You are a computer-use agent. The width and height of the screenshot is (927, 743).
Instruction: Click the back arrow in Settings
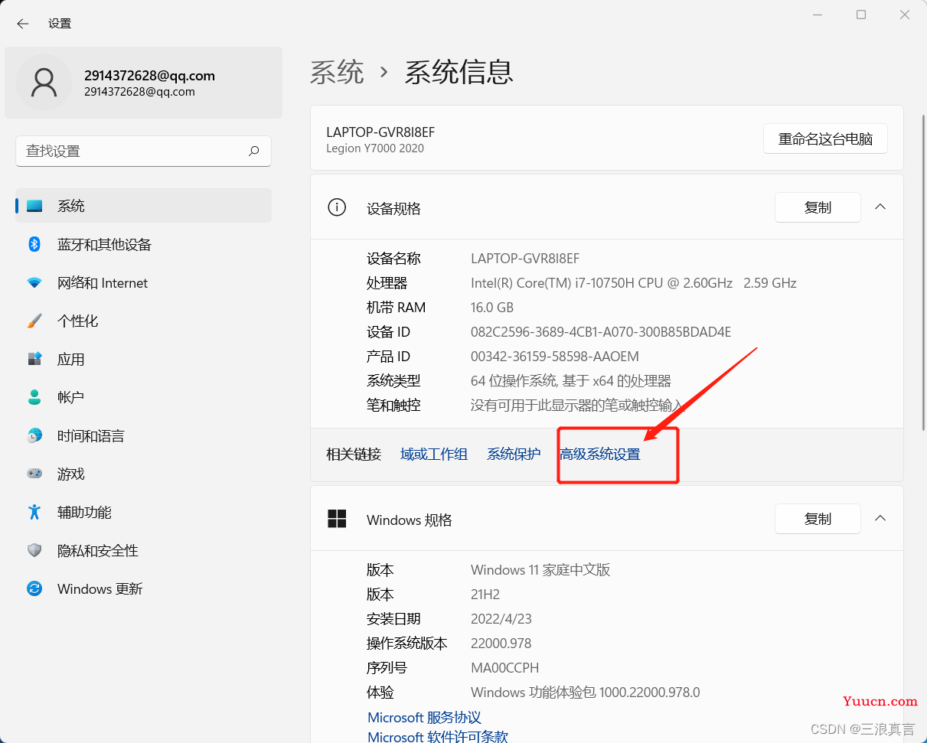[23, 24]
